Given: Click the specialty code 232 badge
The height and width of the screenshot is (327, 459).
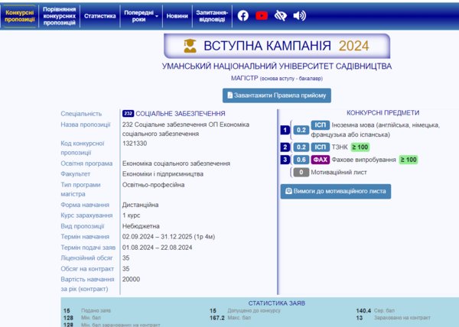Looking at the screenshot, I should pos(129,114).
